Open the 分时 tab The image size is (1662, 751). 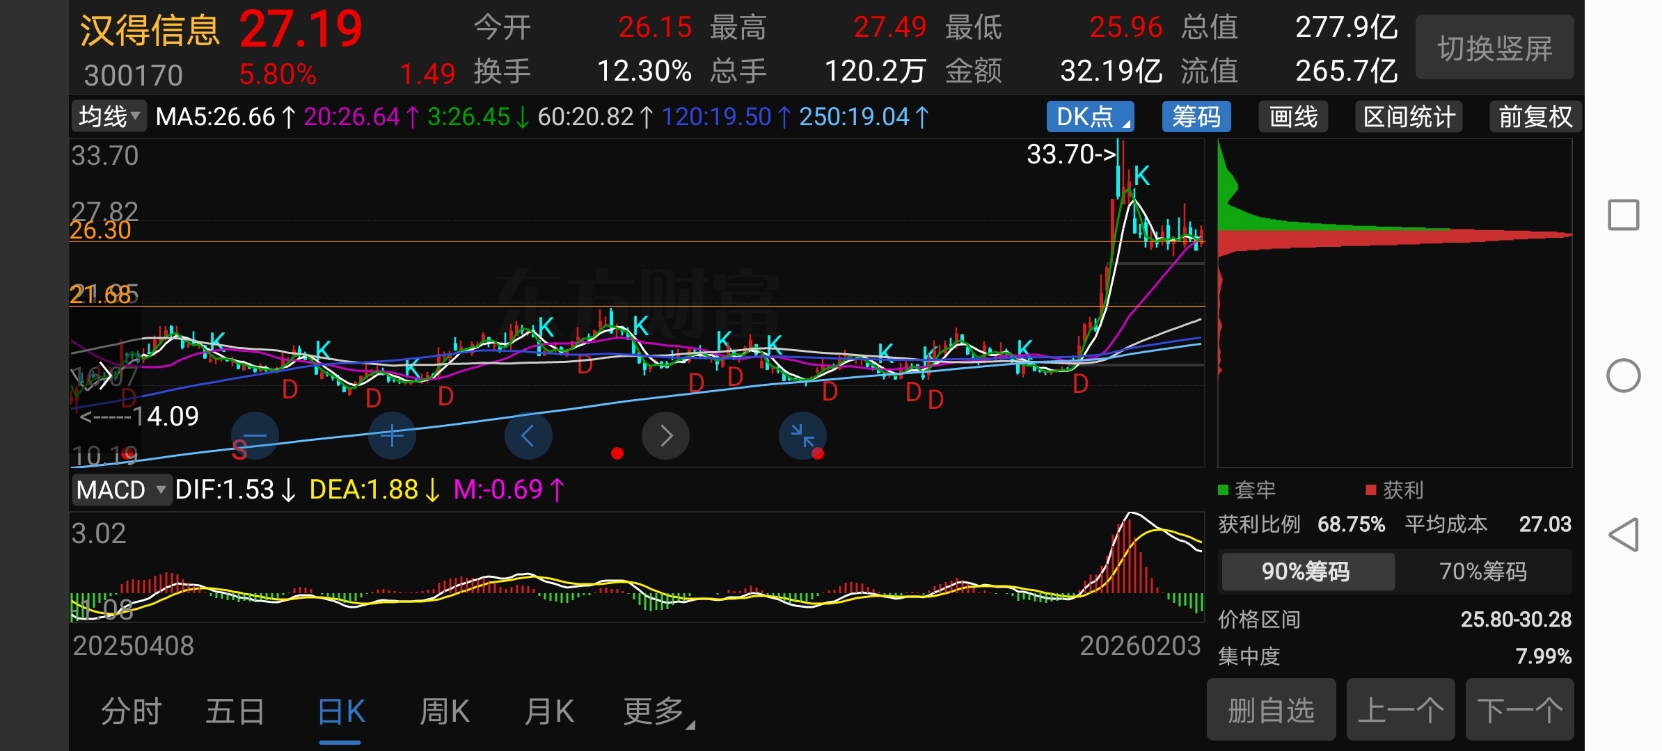(131, 712)
